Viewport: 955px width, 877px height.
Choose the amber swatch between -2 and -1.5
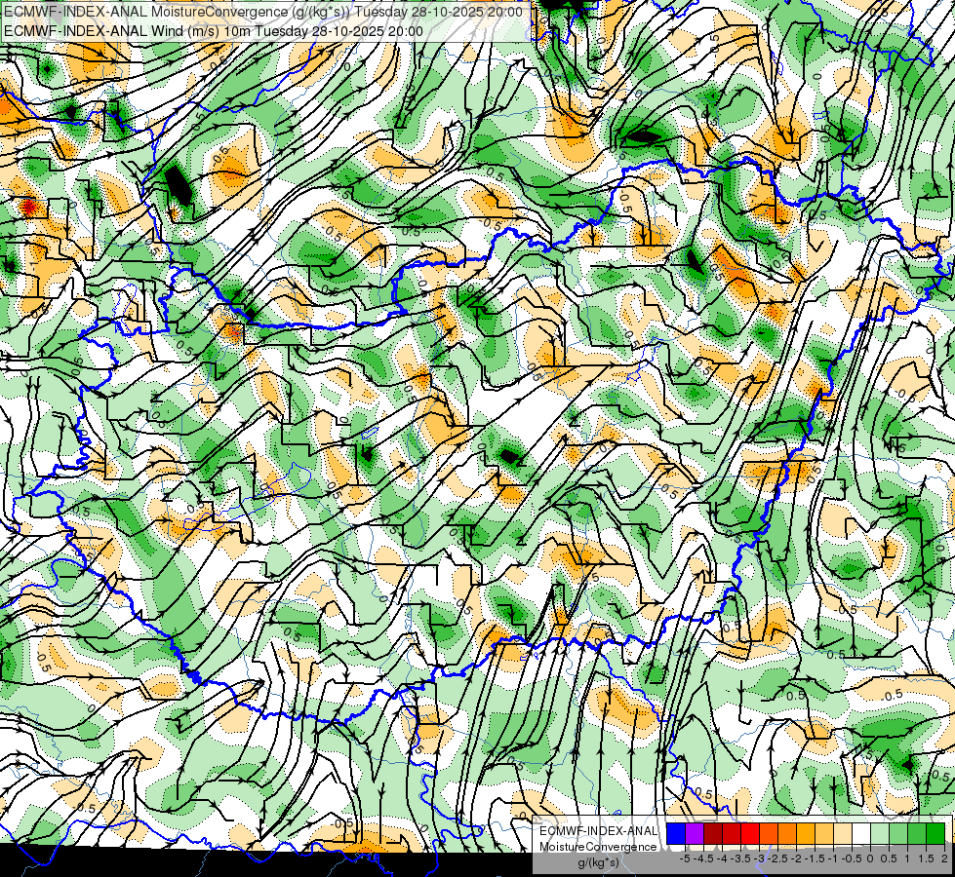point(806,834)
